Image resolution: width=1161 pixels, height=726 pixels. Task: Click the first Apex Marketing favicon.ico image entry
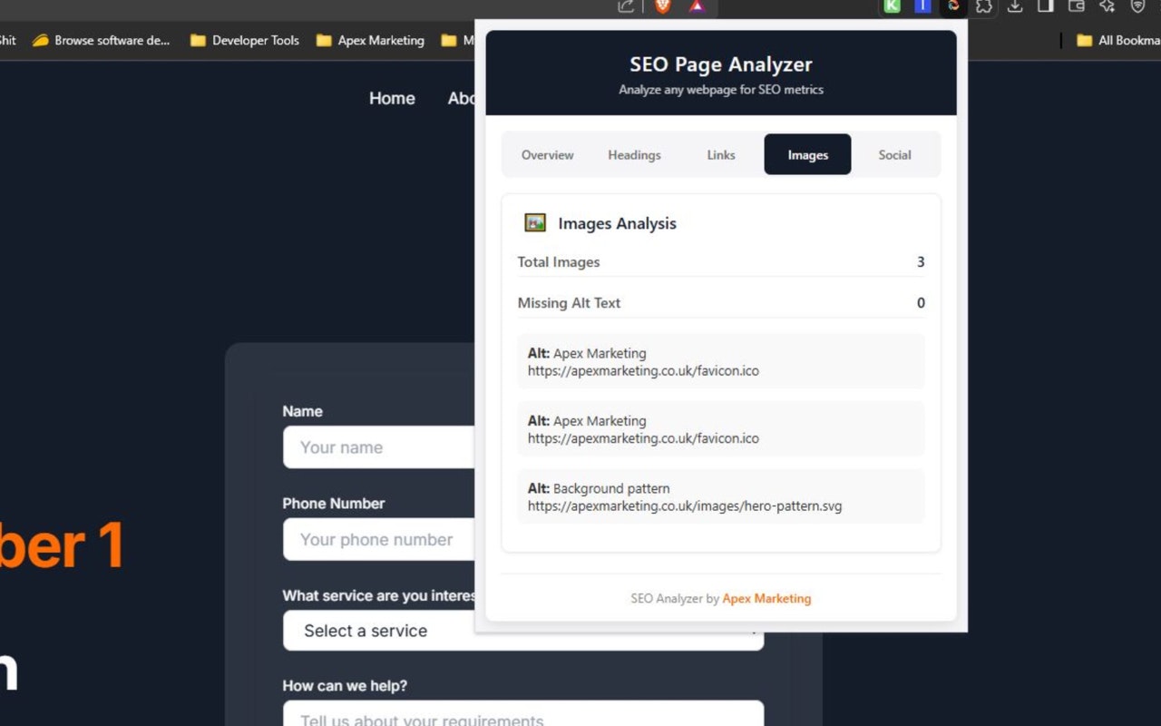721,362
